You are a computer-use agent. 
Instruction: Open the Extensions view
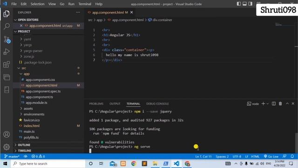pyautogui.click(x=7, y=64)
